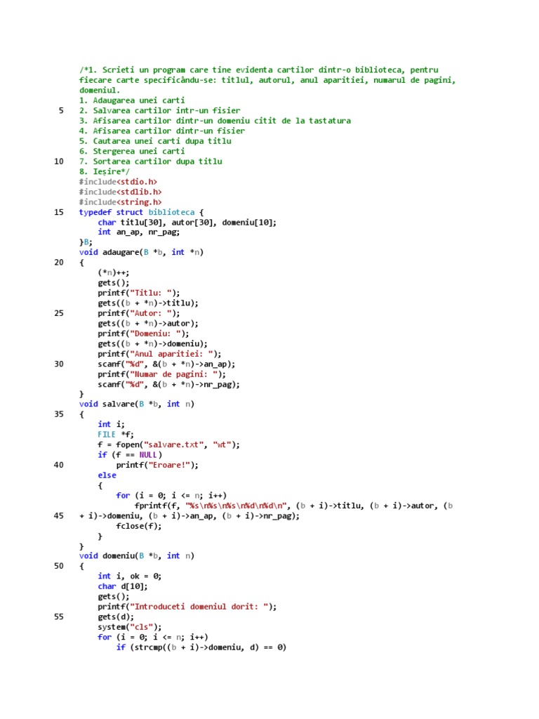Click the #include<string.h> line
Viewport: 539px width, 719px height.
[121, 202]
